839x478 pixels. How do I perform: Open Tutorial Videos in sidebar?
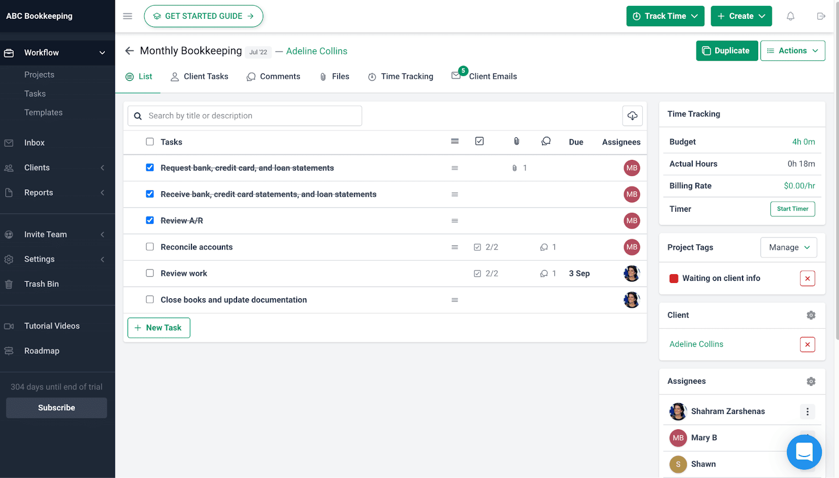click(x=52, y=326)
